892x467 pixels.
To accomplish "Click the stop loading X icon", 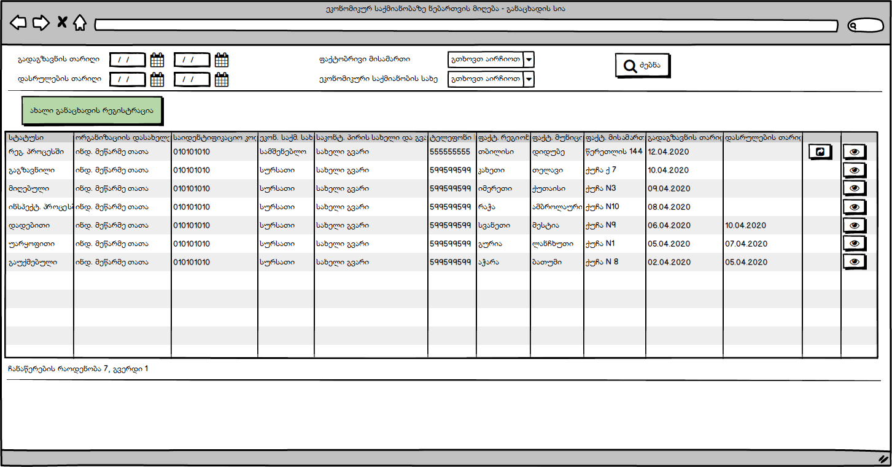I will 62,23.
